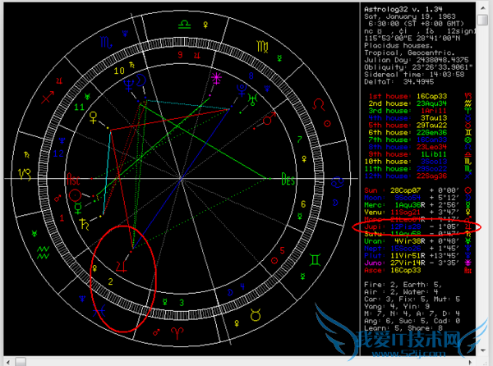Click the Jupiter glyph inside the red oval
The height and width of the screenshot is (366, 493).
click(120, 266)
